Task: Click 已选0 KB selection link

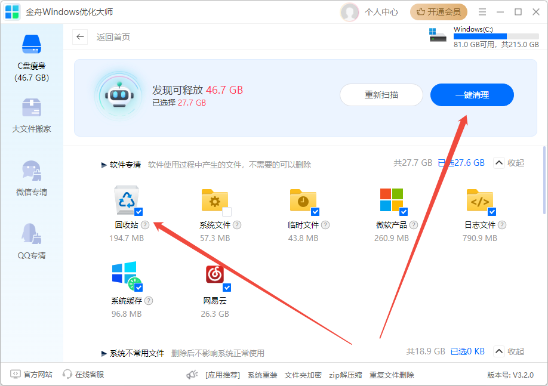Action: pyautogui.click(x=467, y=351)
